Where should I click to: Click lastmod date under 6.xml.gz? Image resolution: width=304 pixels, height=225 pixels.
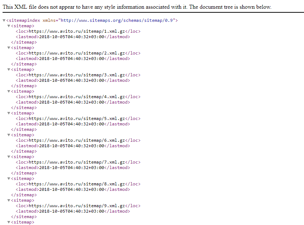[x=72, y=146]
